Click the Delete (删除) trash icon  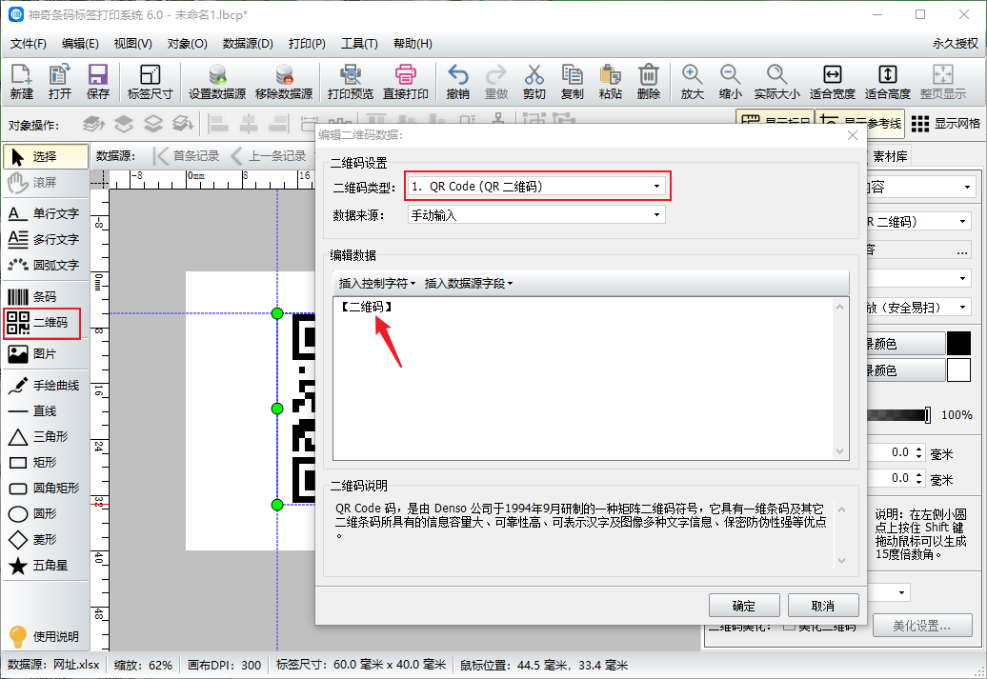point(649,82)
